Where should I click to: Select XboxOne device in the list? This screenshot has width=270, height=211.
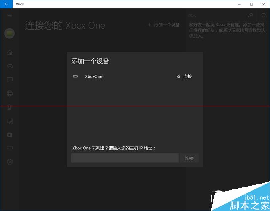tap(93, 76)
